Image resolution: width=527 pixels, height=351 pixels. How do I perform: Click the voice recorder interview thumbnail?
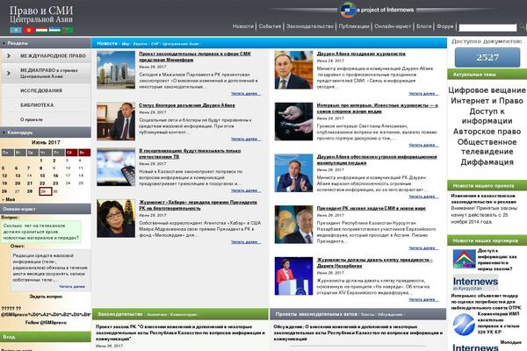293,121
